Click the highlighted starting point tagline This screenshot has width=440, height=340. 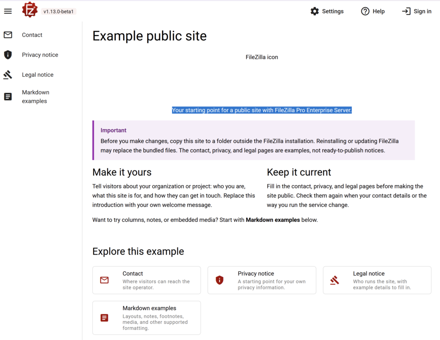262,110
